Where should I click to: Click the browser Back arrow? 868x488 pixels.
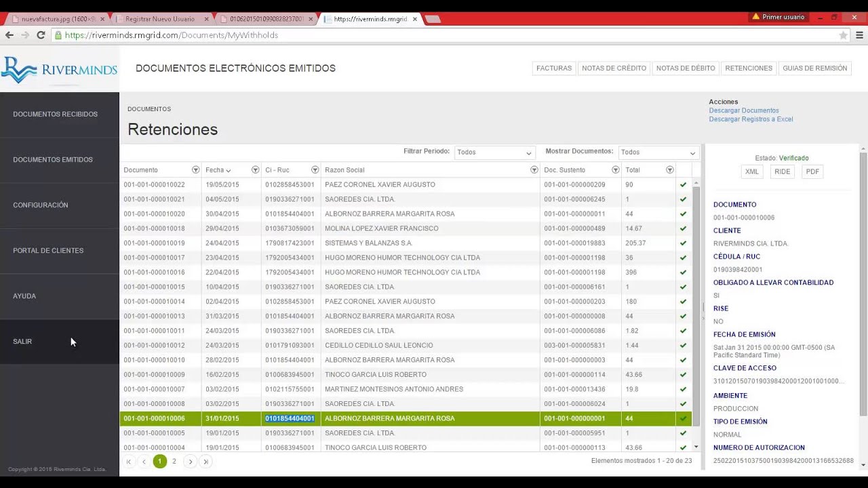click(9, 35)
